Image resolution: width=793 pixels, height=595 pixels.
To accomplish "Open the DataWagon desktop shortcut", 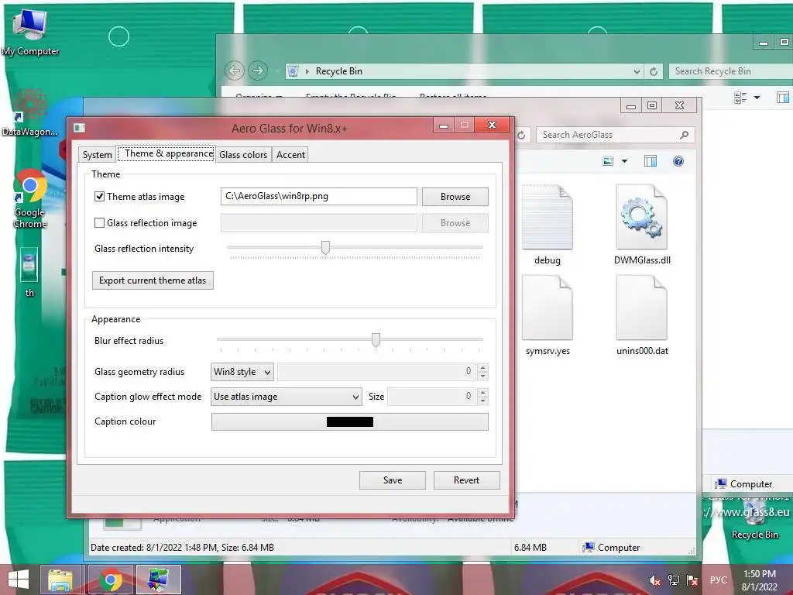I will pyautogui.click(x=30, y=112).
